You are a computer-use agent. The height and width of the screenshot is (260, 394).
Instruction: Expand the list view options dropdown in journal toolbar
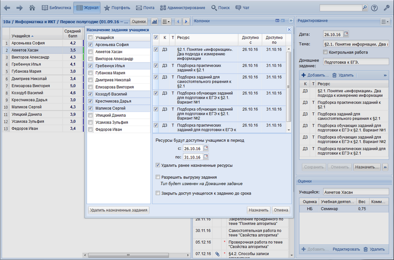(x=166, y=22)
